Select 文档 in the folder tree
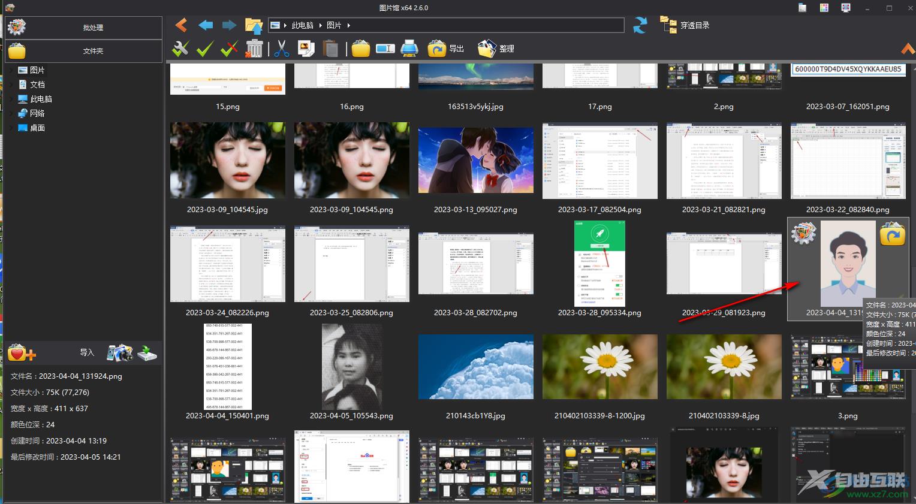Viewport: 916px width, 504px height. point(37,84)
